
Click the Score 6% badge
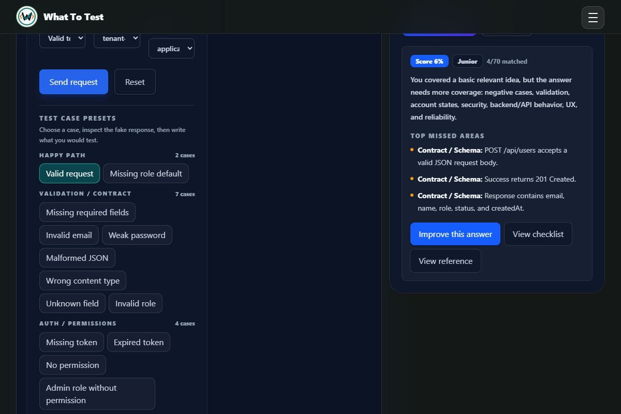point(430,61)
